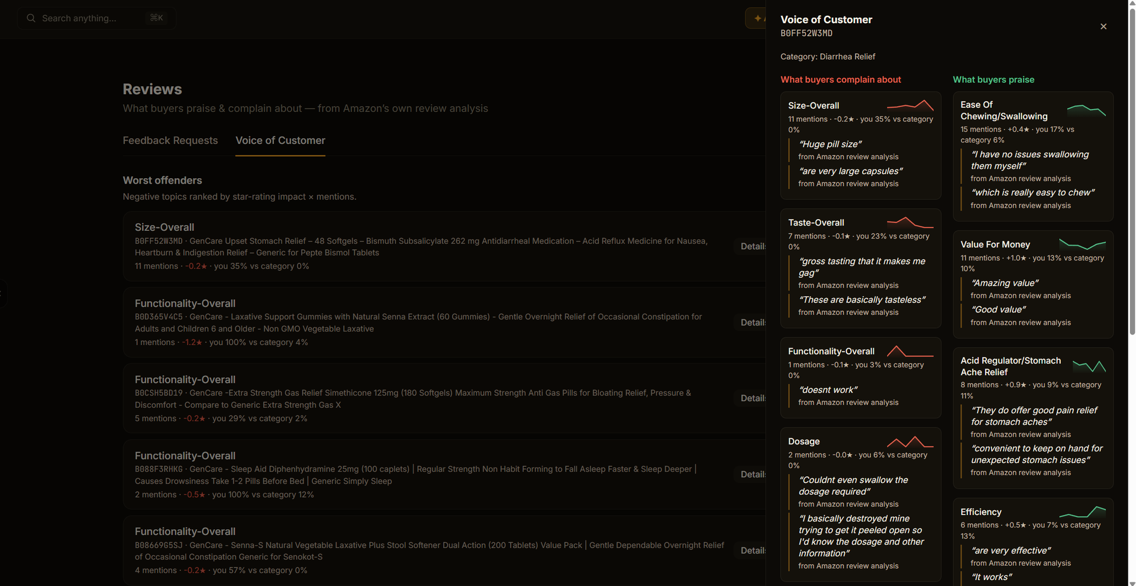This screenshot has height=586, width=1136.
Task: Click the Acid Regulator/Stomach Ache Relief card title
Action: 1011,366
